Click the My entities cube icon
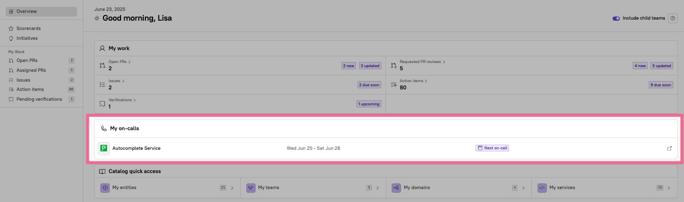This screenshot has width=684, height=202. click(105, 188)
